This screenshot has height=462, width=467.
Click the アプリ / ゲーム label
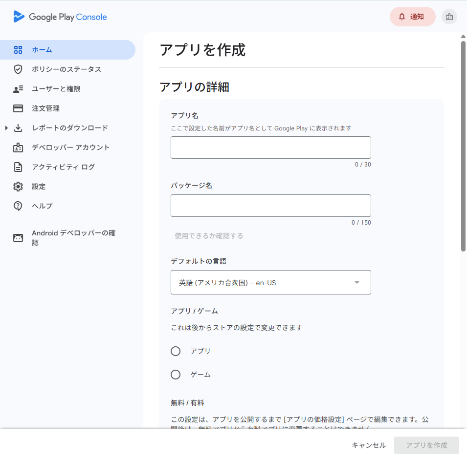pos(194,311)
